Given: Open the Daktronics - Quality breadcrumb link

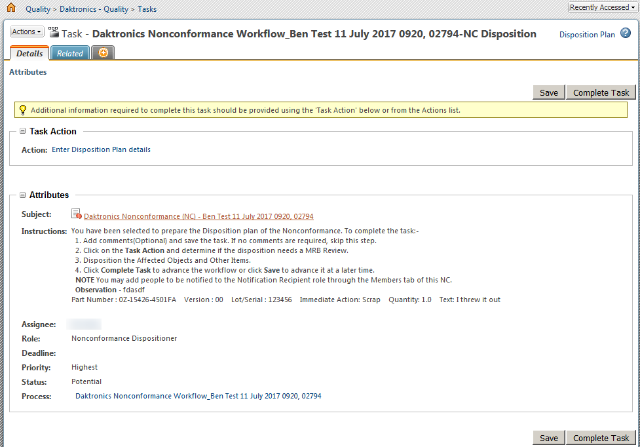Looking at the screenshot, I should pos(94,9).
